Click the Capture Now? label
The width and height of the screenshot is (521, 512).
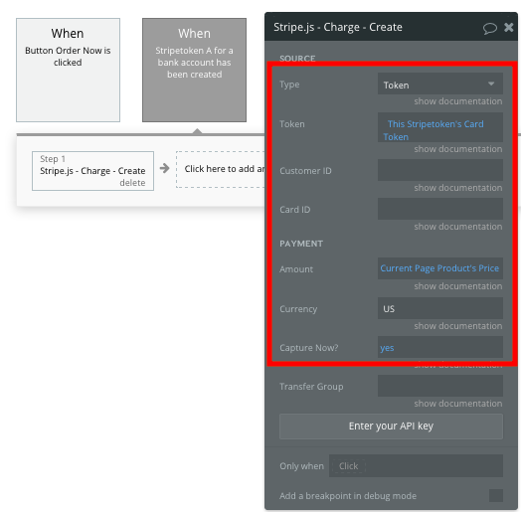click(x=308, y=348)
